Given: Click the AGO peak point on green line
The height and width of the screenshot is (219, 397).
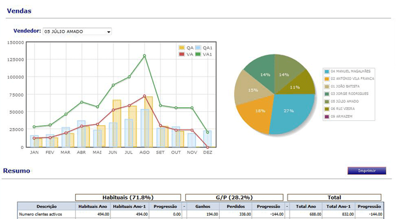Looking at the screenshot, I should [144, 56].
